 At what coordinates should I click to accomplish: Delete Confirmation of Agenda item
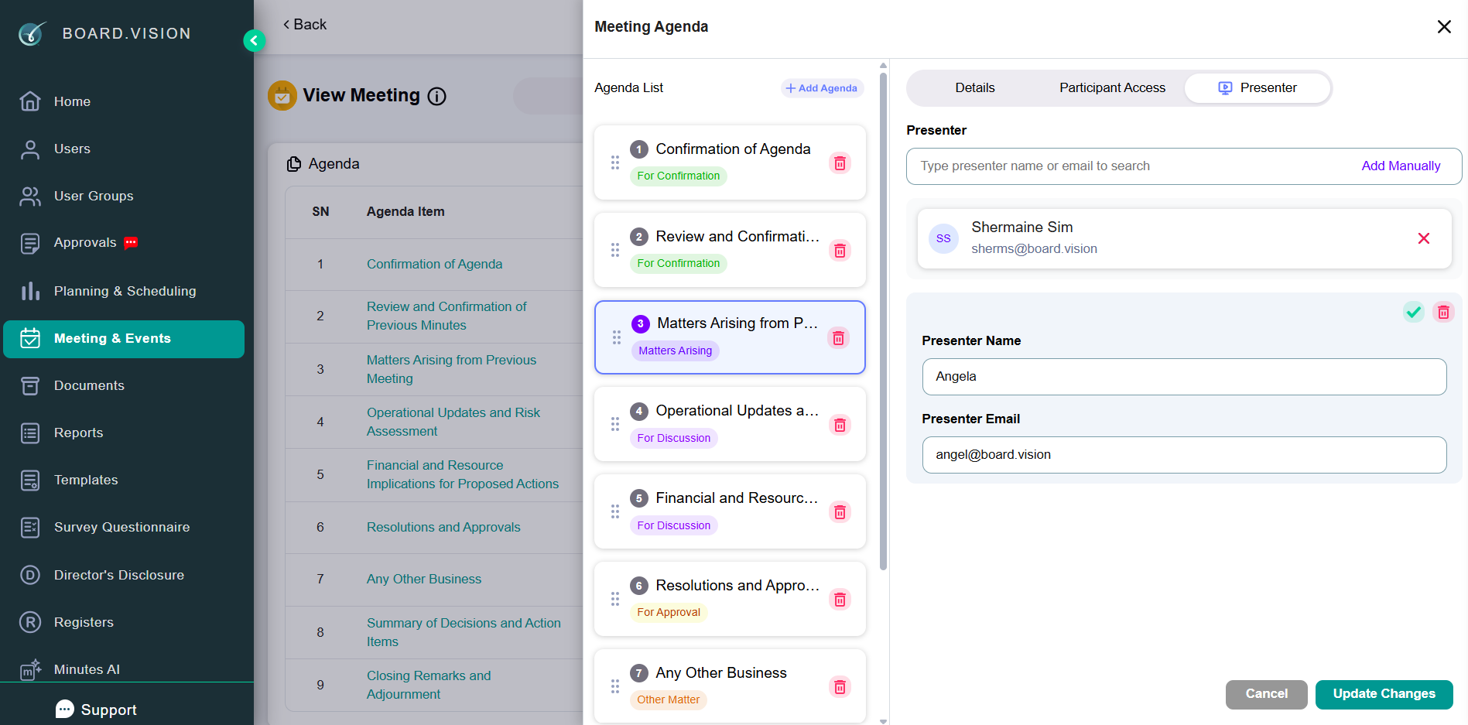point(840,163)
